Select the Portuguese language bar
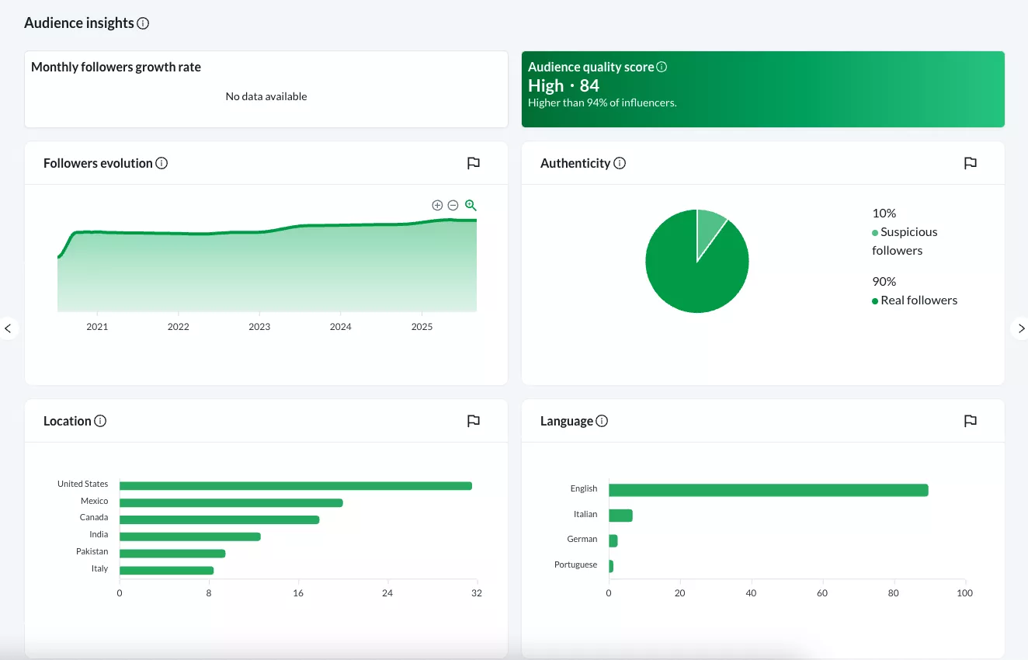1028x660 pixels. pos(611,567)
